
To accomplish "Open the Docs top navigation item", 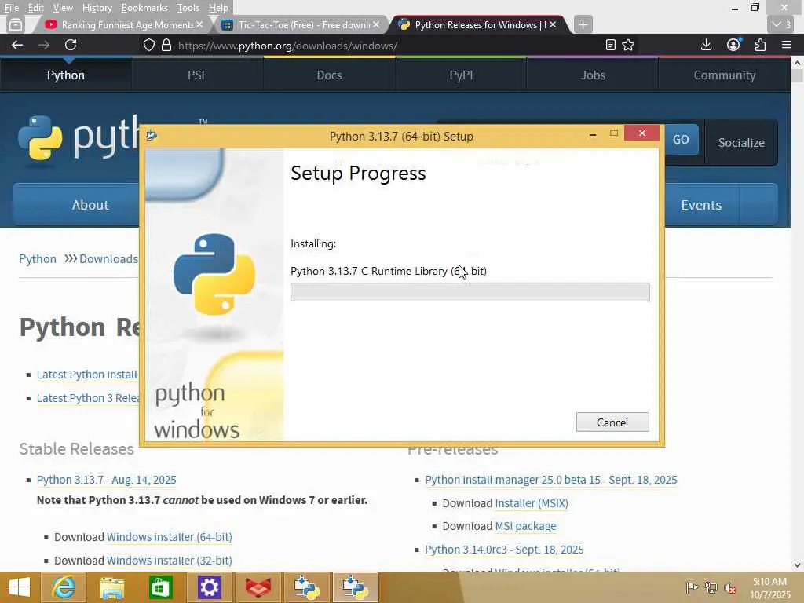I will tap(329, 75).
